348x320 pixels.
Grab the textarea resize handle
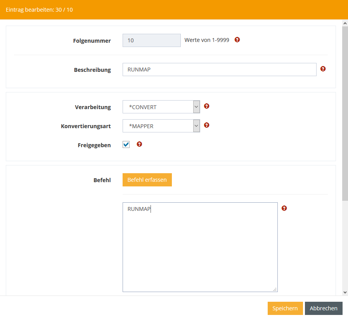(x=275, y=289)
